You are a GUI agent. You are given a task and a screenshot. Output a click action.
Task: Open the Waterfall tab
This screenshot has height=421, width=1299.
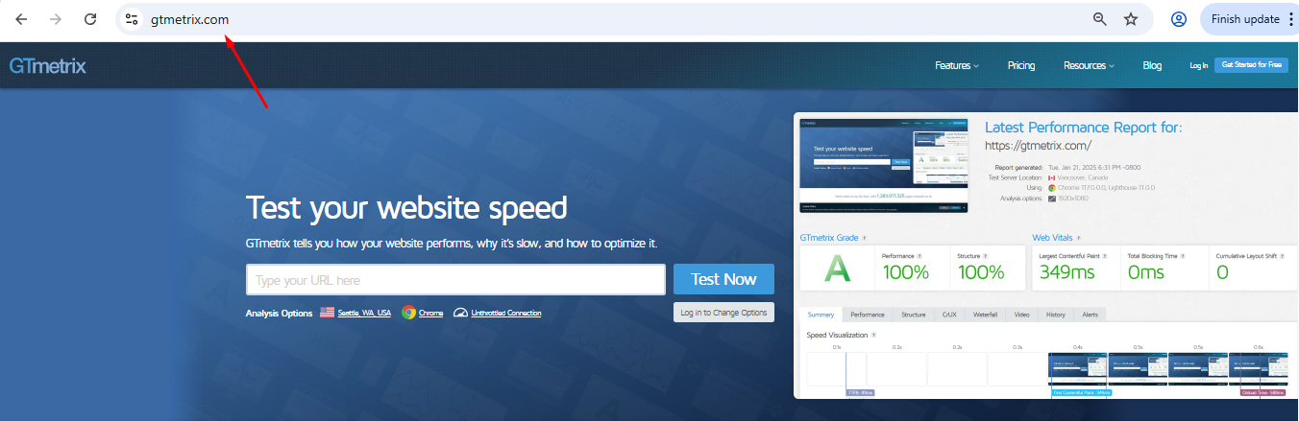click(986, 315)
